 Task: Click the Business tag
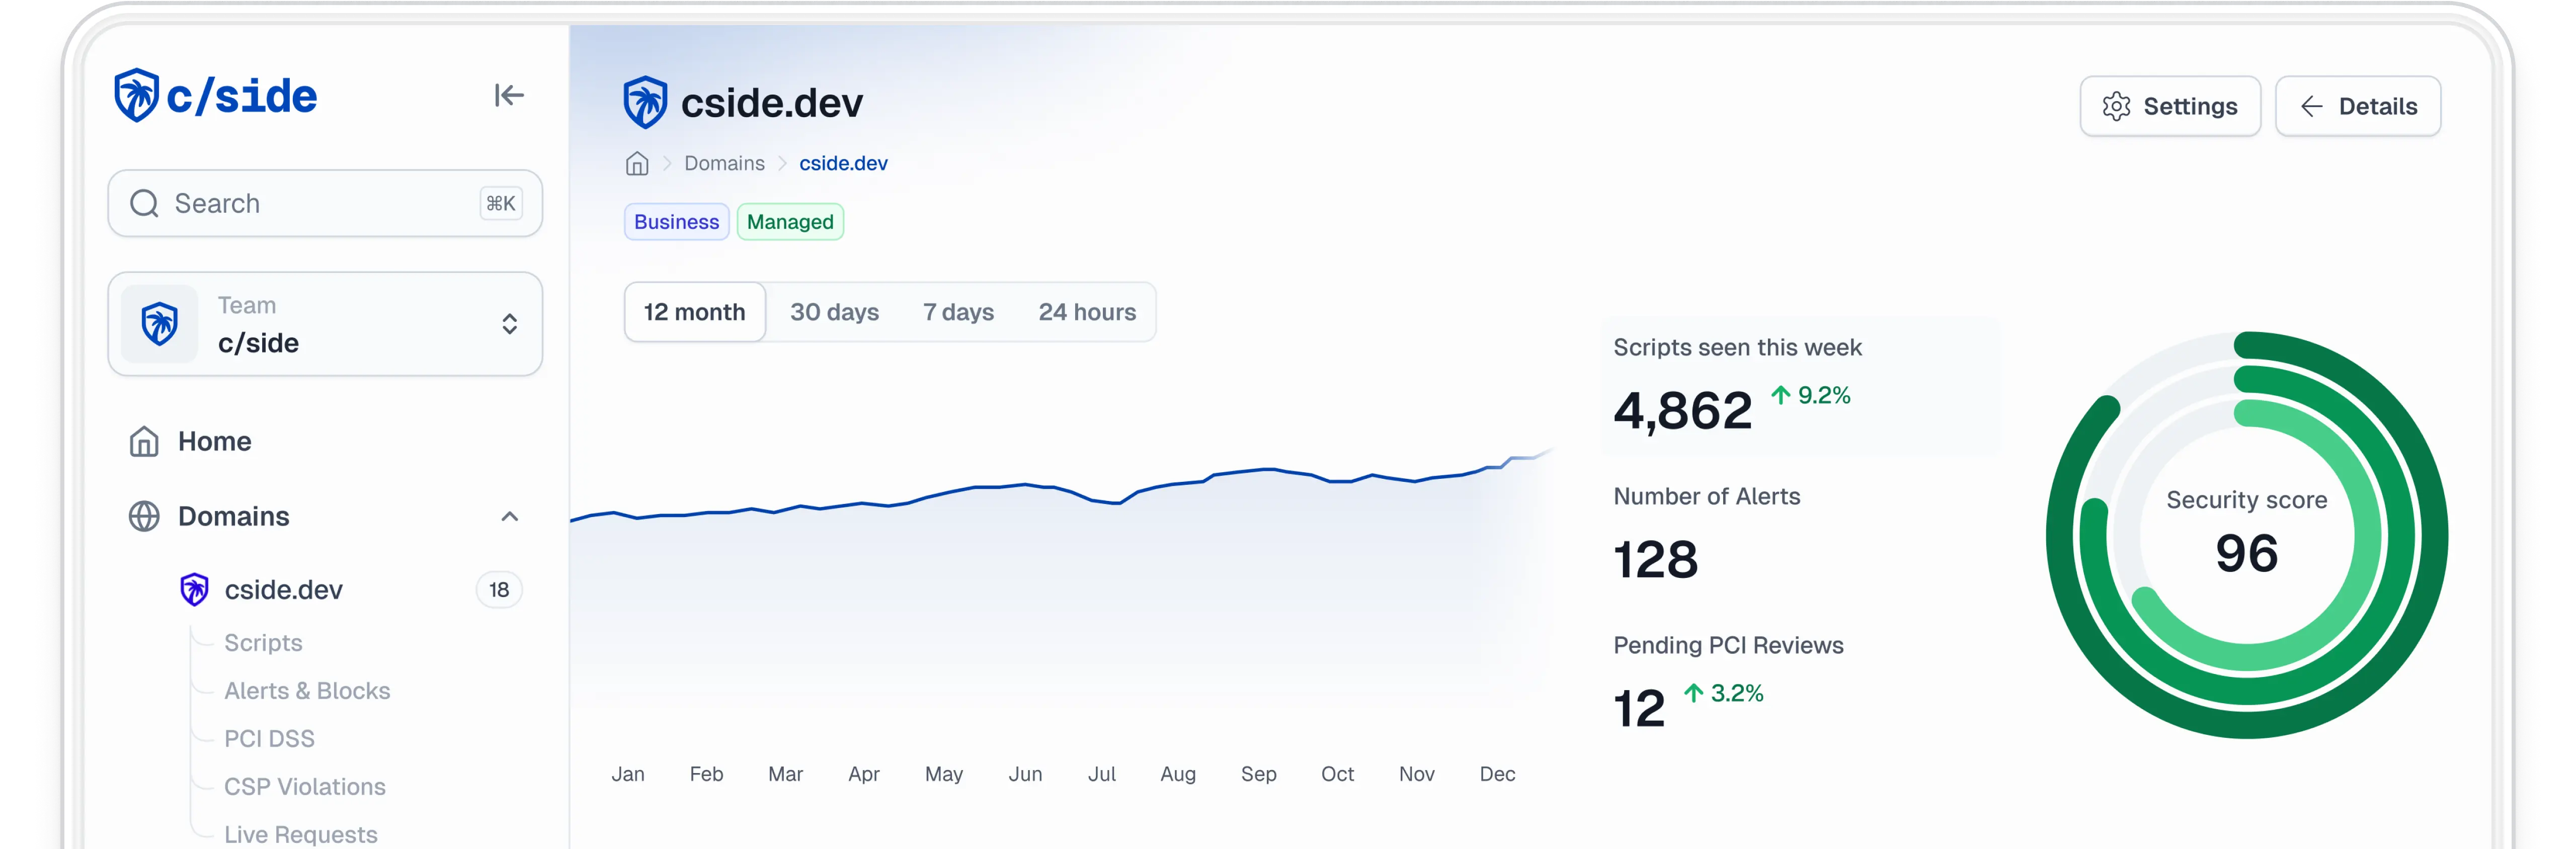tap(677, 222)
